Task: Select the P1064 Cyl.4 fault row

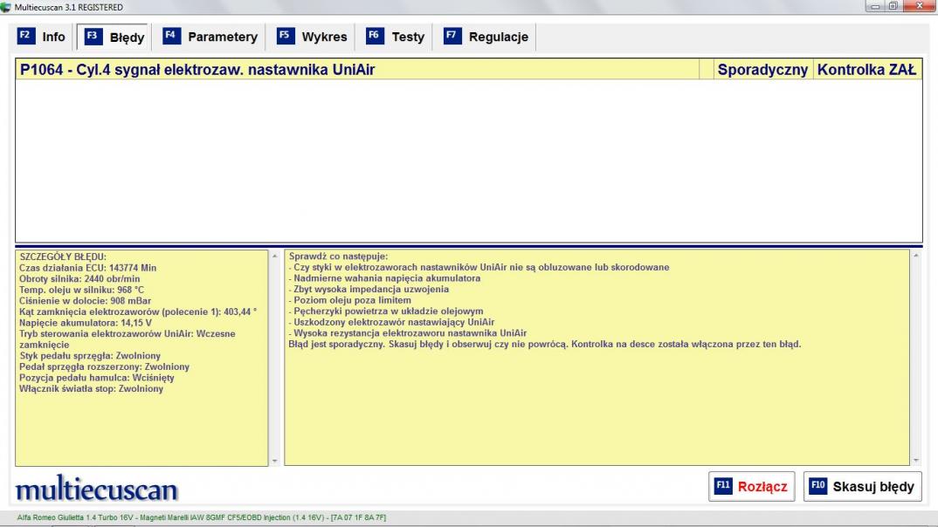Action: pyautogui.click(x=469, y=69)
